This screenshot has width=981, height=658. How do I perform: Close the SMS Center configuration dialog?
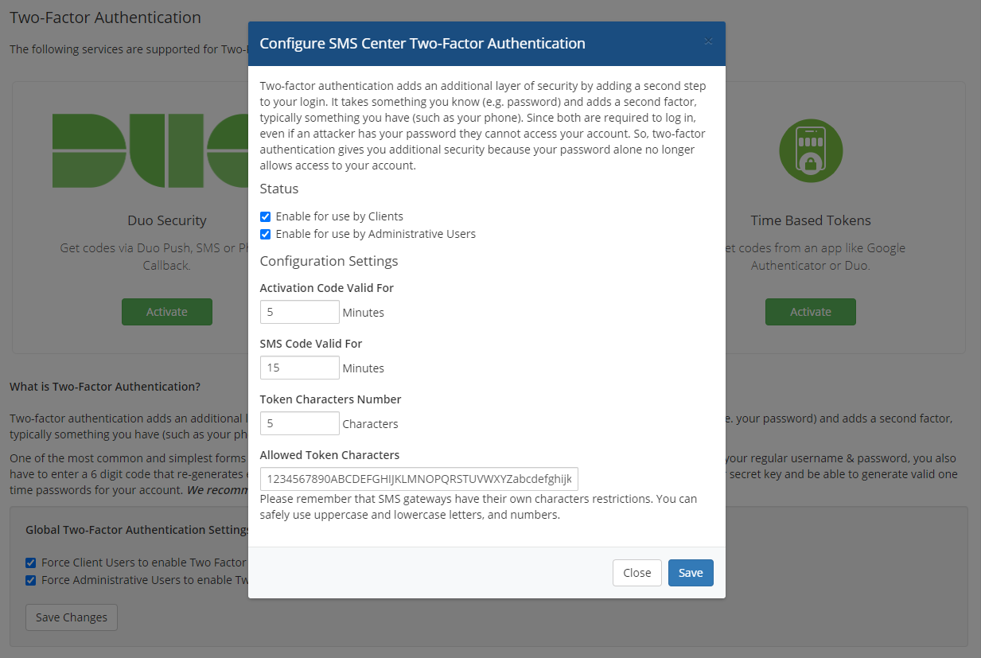tap(636, 572)
